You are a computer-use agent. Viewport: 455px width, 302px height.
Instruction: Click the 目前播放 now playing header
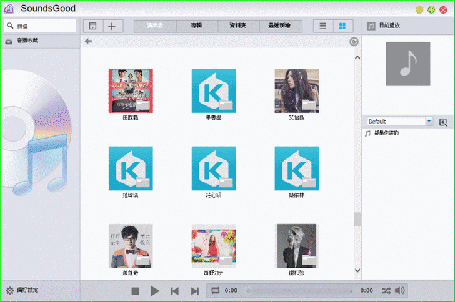click(389, 26)
